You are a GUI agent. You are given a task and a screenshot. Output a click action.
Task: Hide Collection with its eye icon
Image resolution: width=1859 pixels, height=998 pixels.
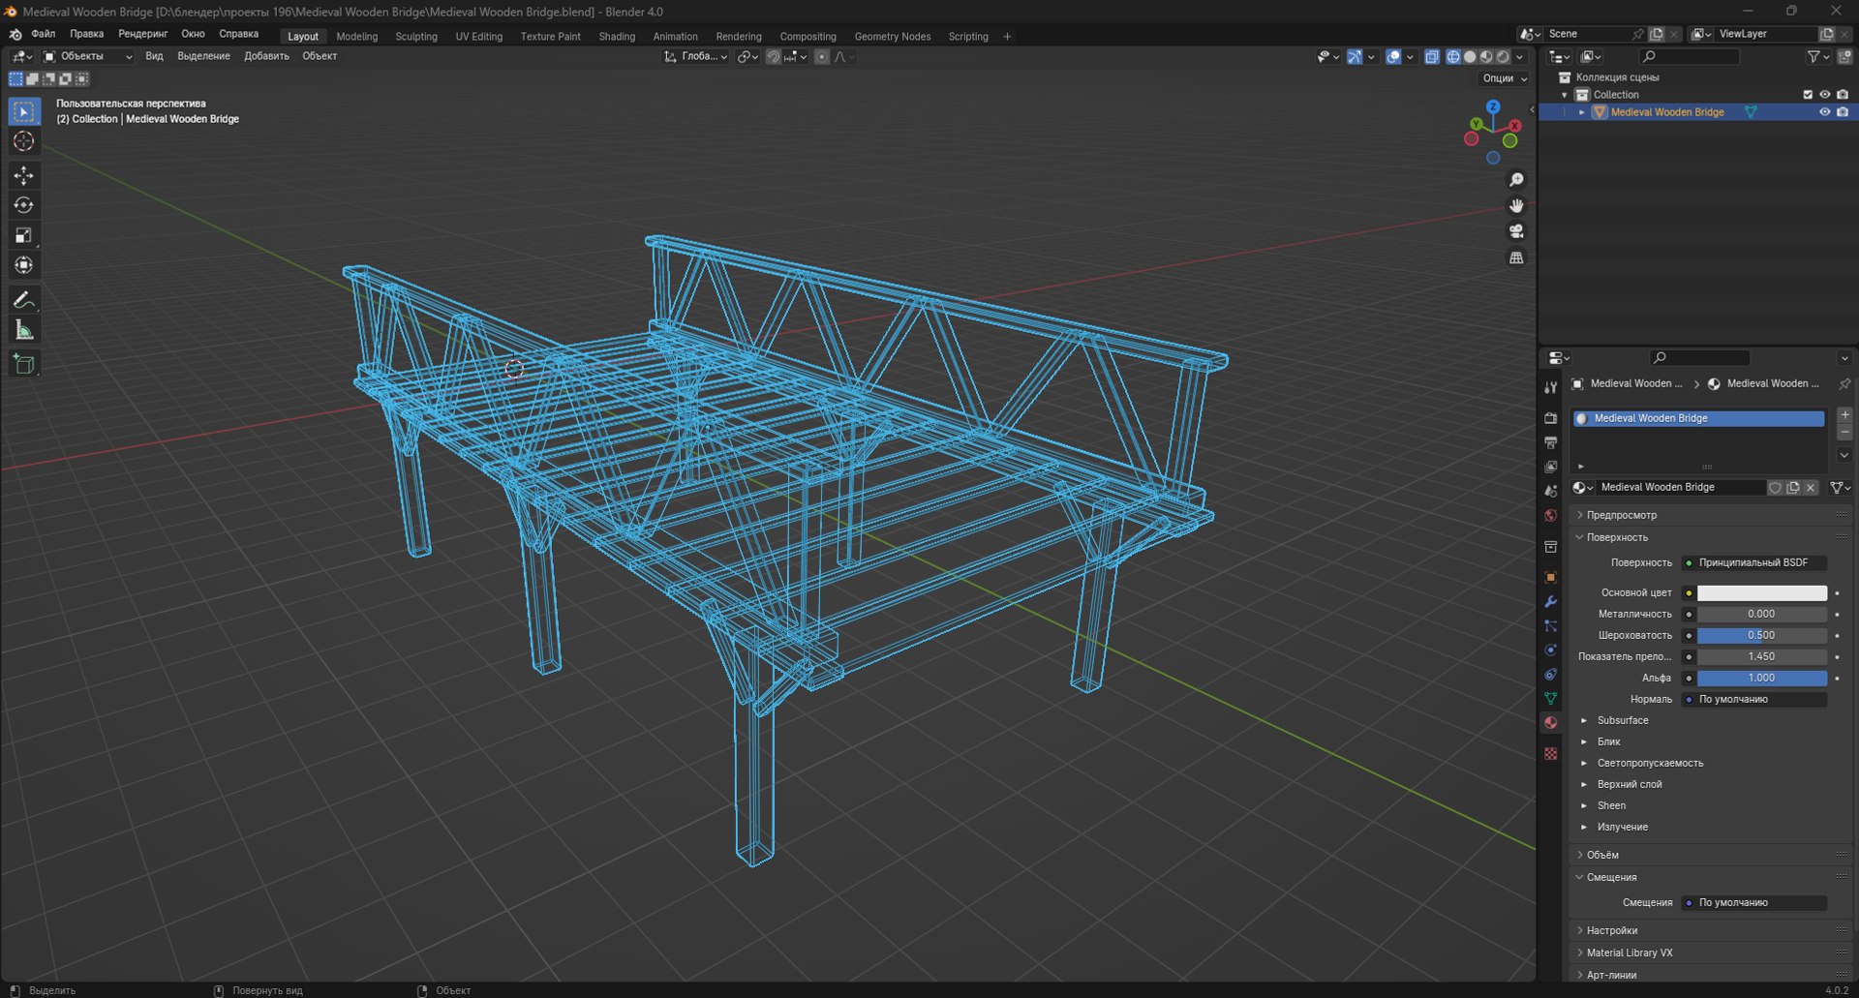[x=1825, y=95]
